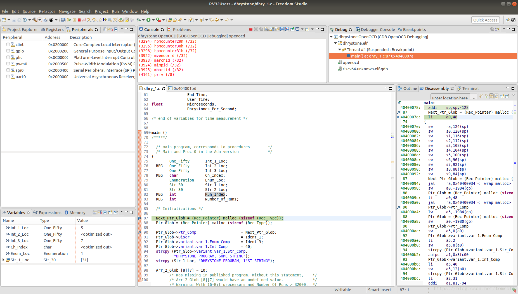The image size is (518, 294).
Task: Collapse the dhrystone.elf tree node
Action: (335, 43)
